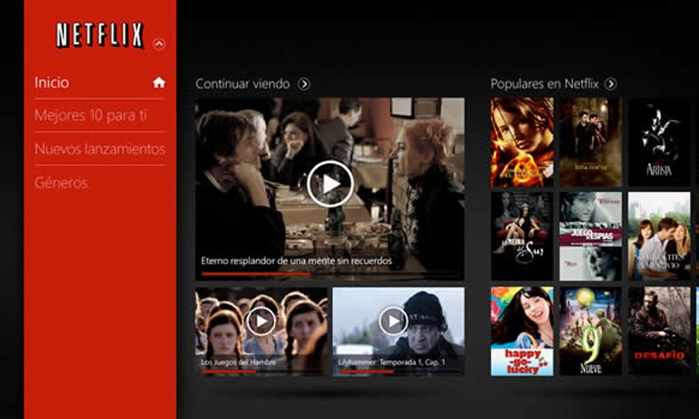Image resolution: width=699 pixels, height=419 pixels.
Task: Click title text Eterno resplandor de una mente sin recuerdos
Action: [x=297, y=261]
